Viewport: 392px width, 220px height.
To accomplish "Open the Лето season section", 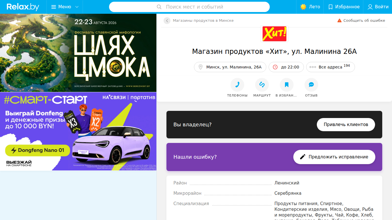I will pos(310,7).
